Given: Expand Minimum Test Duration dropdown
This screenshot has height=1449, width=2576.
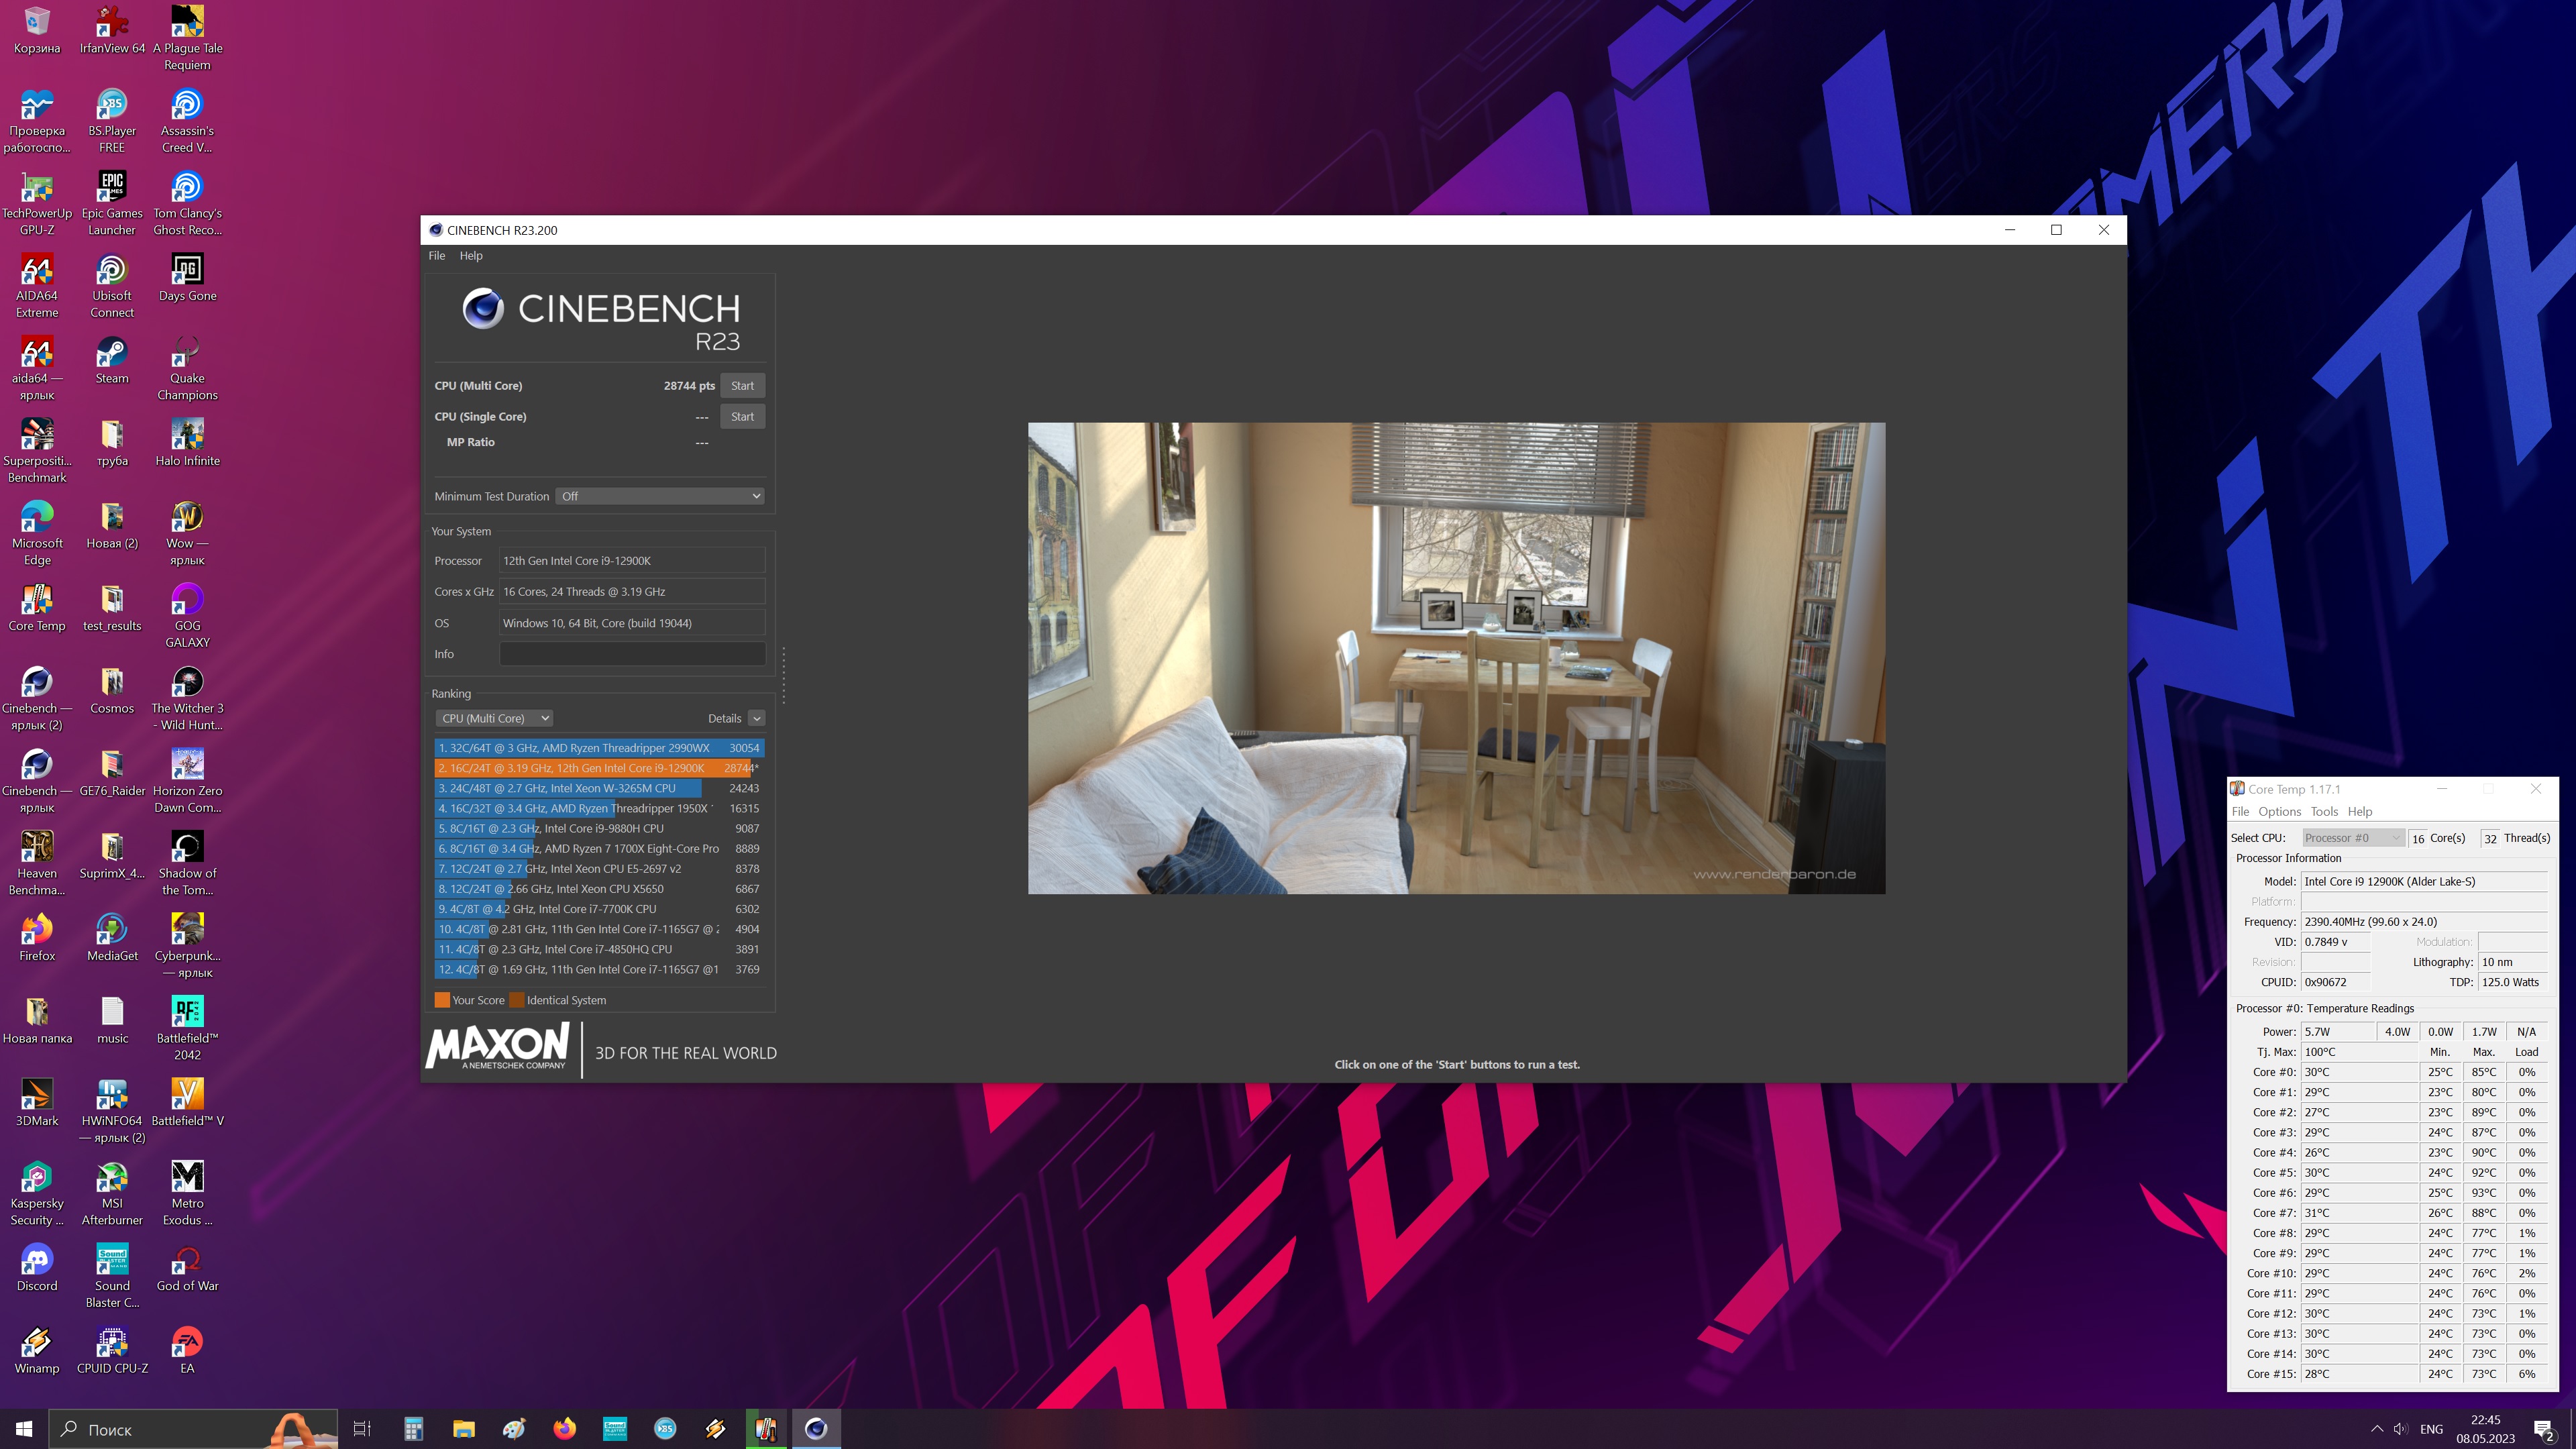Looking at the screenshot, I should tap(660, 496).
